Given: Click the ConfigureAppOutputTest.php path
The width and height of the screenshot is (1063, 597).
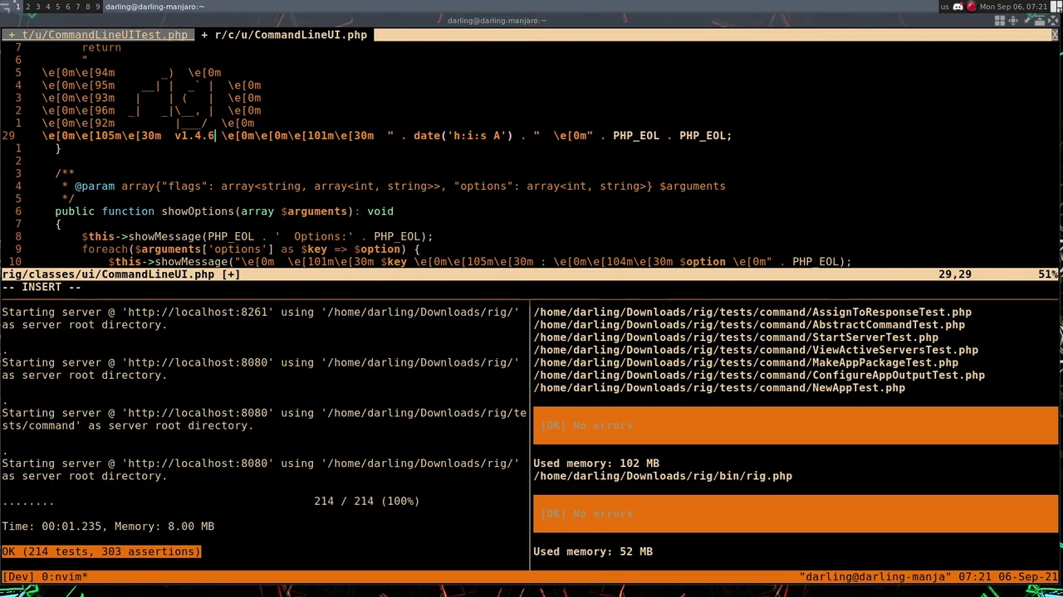Looking at the screenshot, I should (759, 375).
